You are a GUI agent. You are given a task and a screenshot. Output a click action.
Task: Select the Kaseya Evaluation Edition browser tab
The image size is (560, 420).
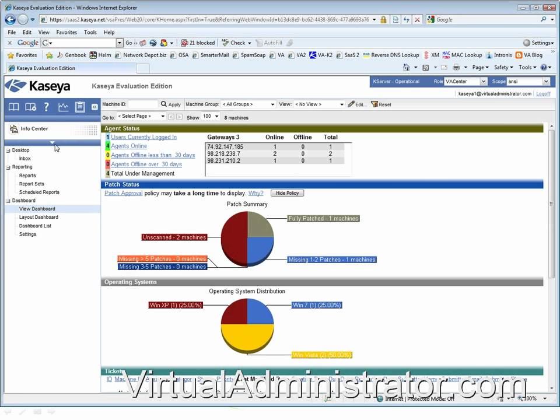[71, 68]
